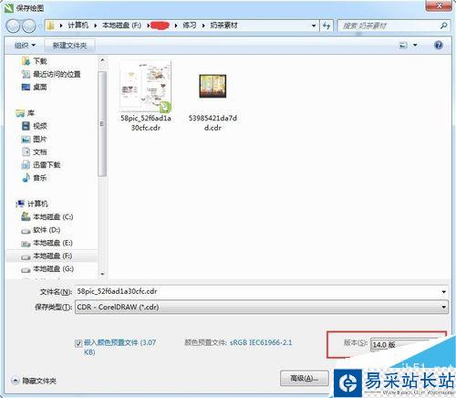Expand arrow after 练习 in path
456x398 pixels.
203,26
